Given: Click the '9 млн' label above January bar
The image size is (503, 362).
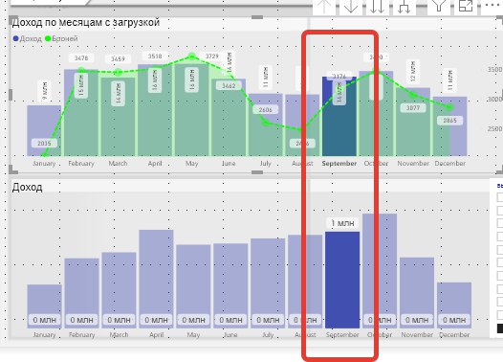Looking at the screenshot, I should [44, 91].
